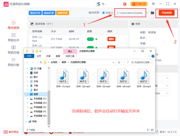This screenshot has height=136, width=180.
Task: Click the version refresh icon near 版本
Action: point(157,132)
